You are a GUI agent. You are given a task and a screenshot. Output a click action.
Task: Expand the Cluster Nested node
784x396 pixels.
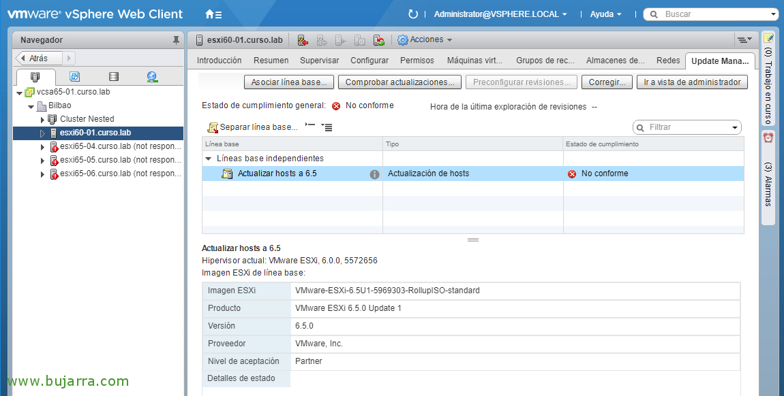(42, 119)
